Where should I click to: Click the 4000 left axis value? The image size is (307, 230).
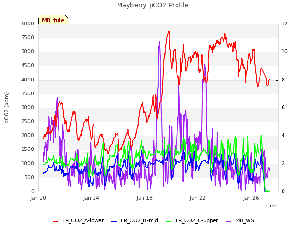pos(28,80)
